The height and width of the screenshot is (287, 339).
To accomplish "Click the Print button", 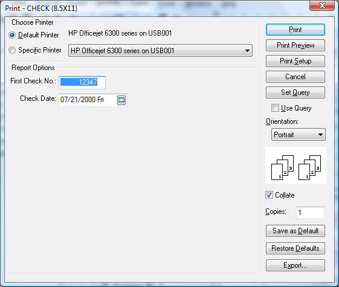I will pos(295,30).
